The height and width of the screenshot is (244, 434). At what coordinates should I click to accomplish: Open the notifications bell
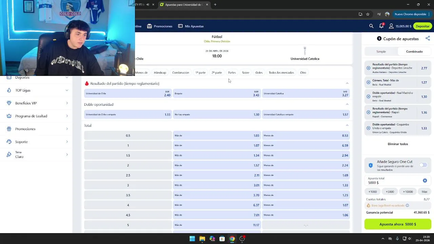click(381, 26)
